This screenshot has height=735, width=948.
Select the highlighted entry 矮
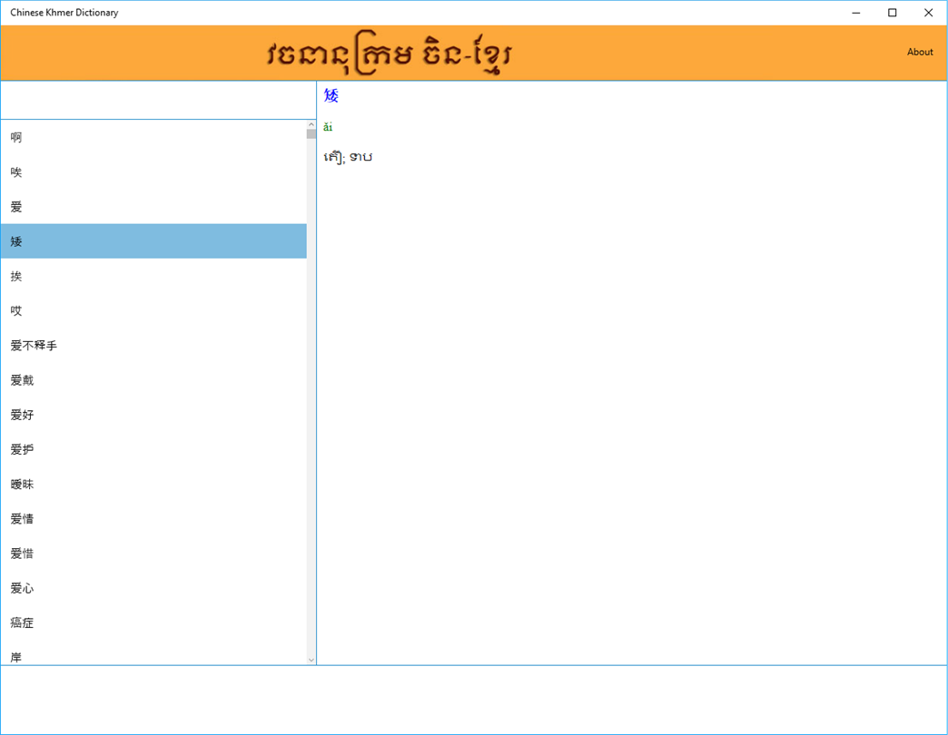click(x=153, y=241)
